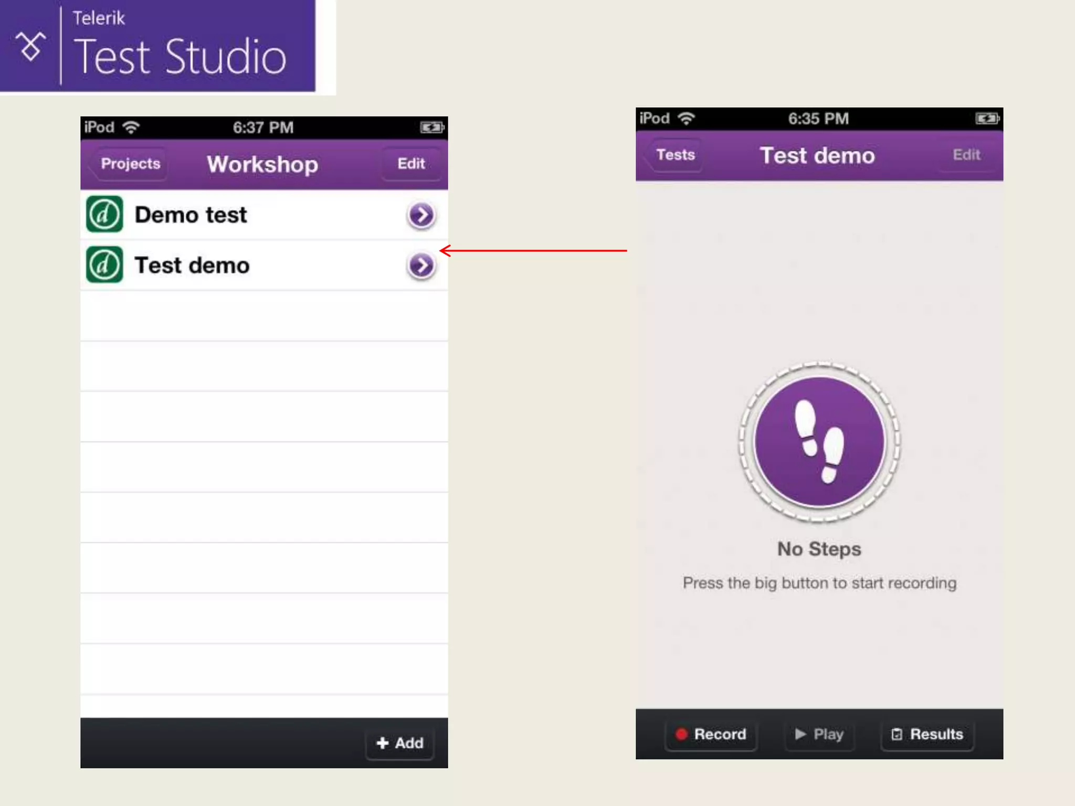Screen dimensions: 1075x806
Task: Click the Demo test app icon
Action: point(104,214)
